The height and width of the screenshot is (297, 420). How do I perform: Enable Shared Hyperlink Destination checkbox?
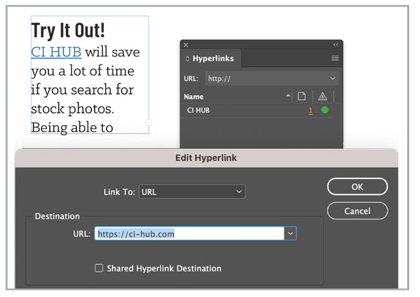(x=99, y=268)
